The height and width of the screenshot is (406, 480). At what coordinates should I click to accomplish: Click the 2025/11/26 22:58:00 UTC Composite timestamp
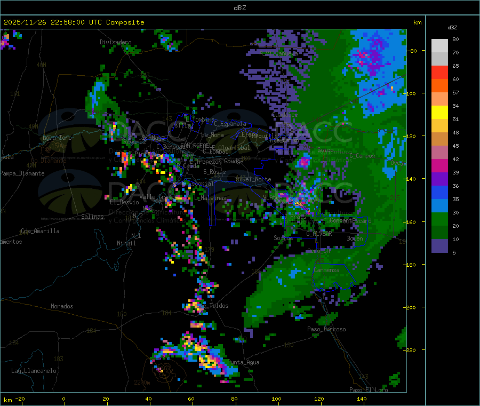74,22
